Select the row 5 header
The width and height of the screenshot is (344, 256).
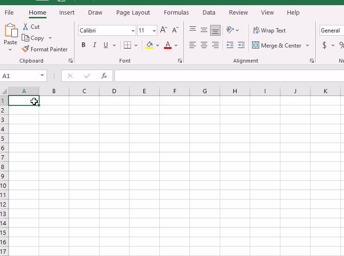pyautogui.click(x=4, y=138)
